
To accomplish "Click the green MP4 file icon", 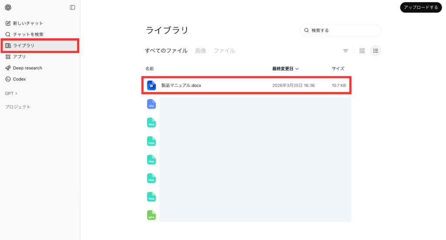I will pyautogui.click(x=151, y=215).
